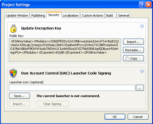
Task: Click inside the public key text box
Action: 65,50
